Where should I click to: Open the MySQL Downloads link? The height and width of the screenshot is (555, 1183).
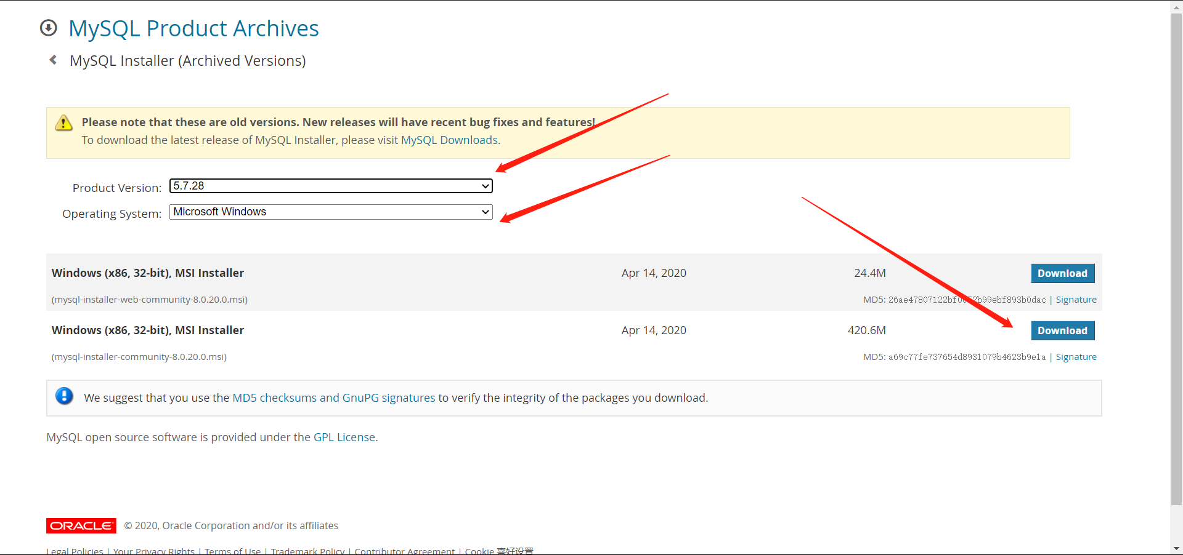[449, 140]
